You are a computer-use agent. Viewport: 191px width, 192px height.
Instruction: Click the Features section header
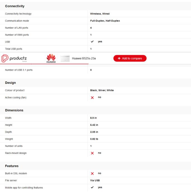point(12,166)
